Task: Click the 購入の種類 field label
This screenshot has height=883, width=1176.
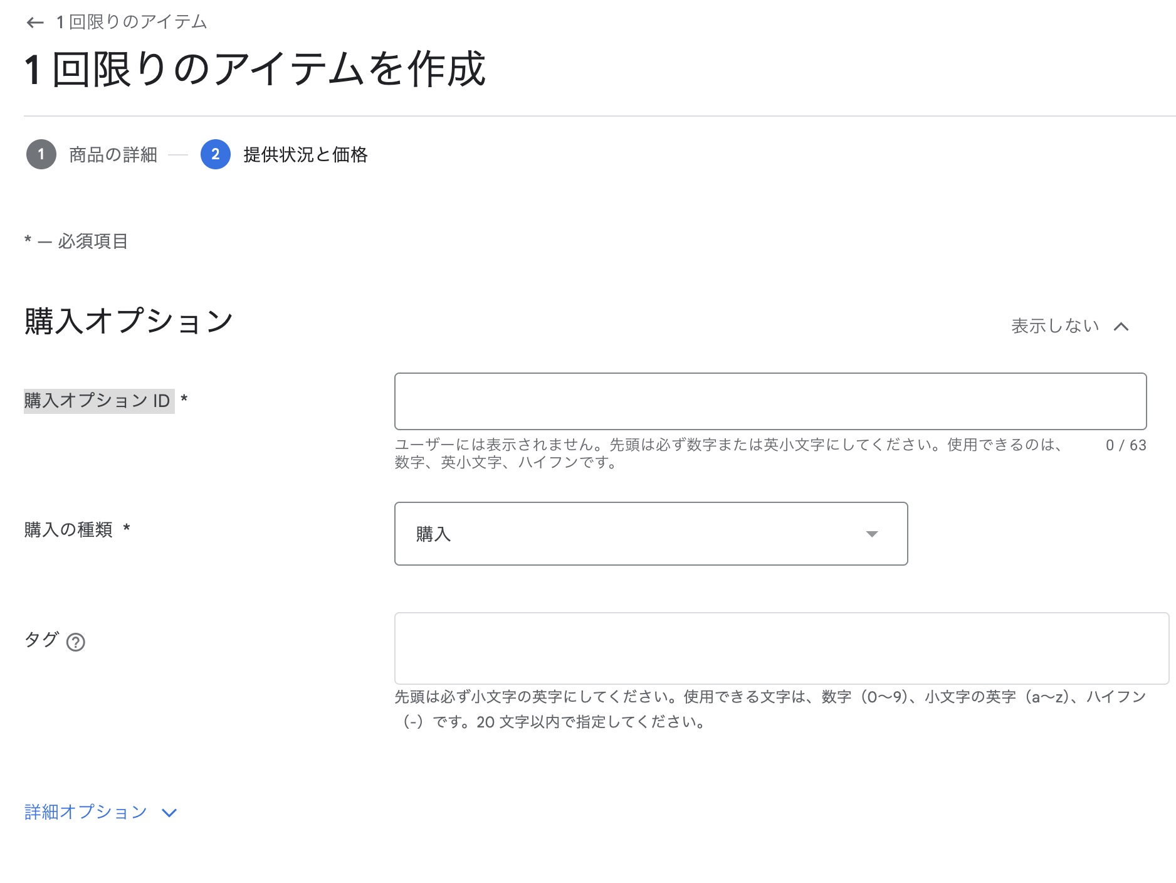Action: pyautogui.click(x=68, y=530)
